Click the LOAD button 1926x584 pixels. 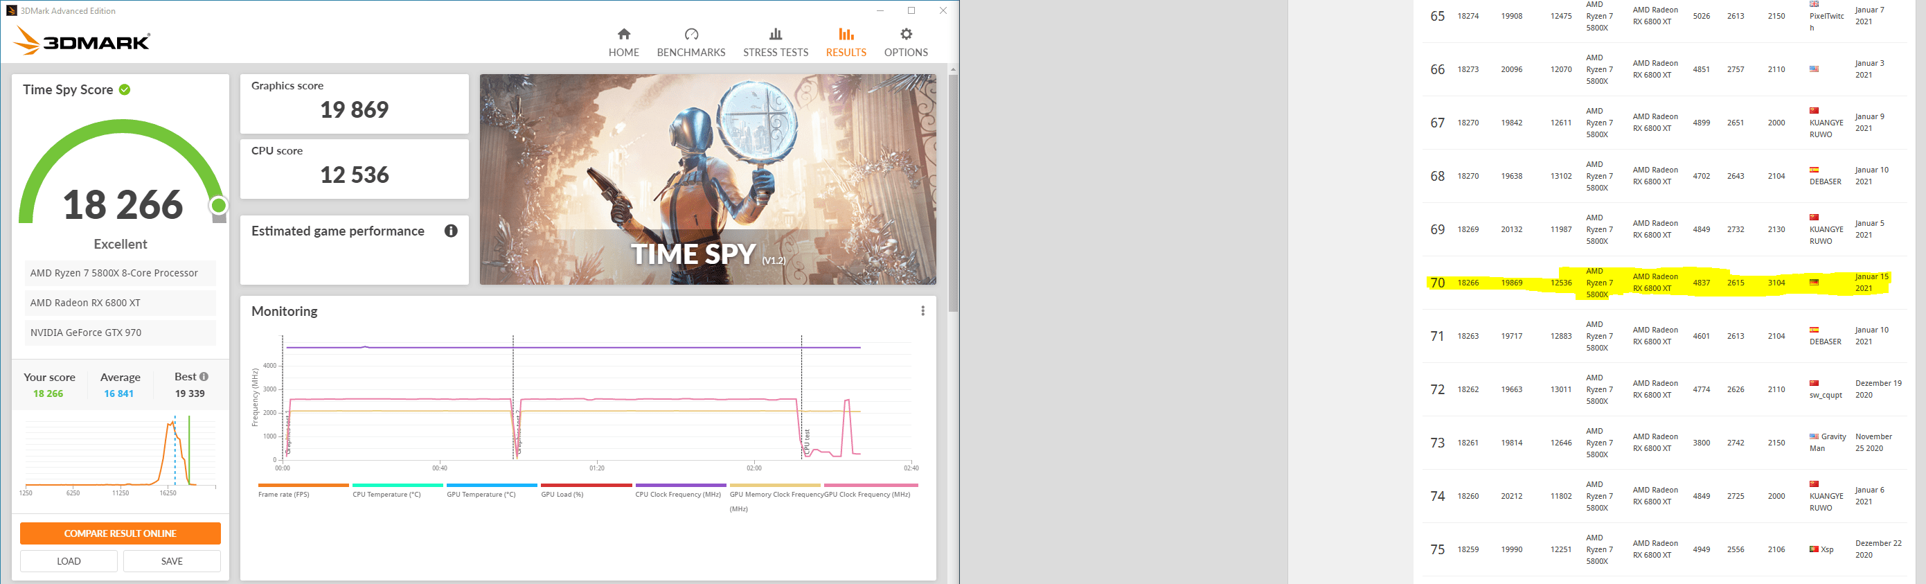(69, 561)
